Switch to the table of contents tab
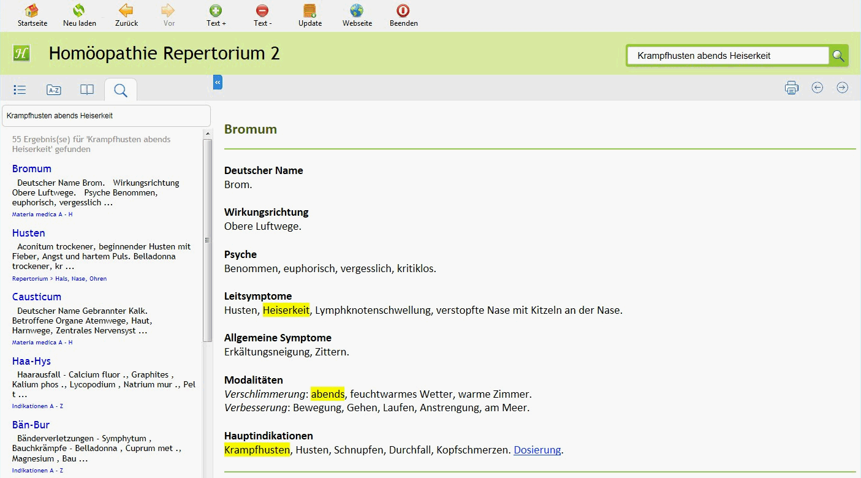Viewport: 861px width, 478px height. 20,90
